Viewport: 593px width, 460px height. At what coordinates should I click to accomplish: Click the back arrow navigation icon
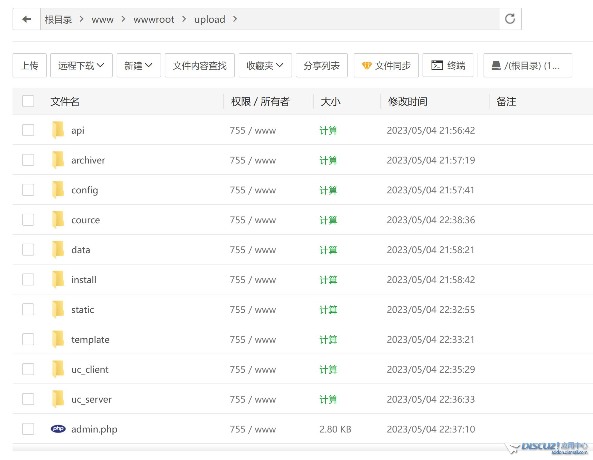27,19
